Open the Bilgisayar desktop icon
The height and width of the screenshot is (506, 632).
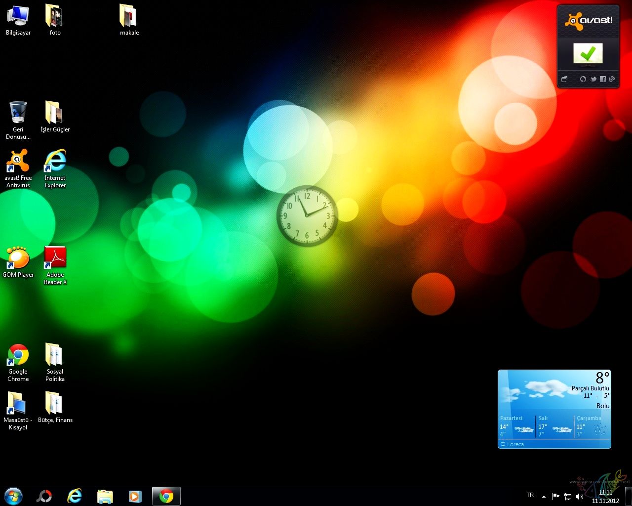pyautogui.click(x=18, y=20)
